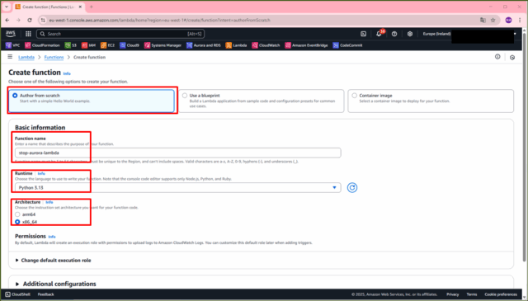The image size is (528, 301).
Task: Open the AWS services grid menu
Action: point(28,34)
